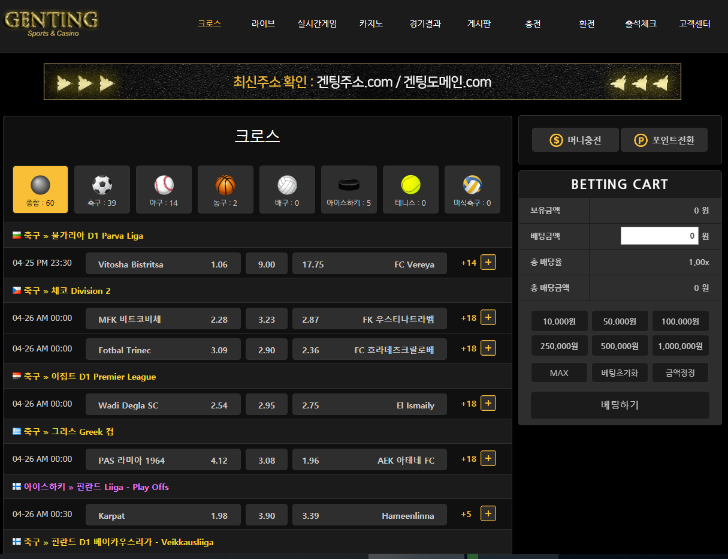
Task: Select the 9.00 draw odds
Action: [x=267, y=264]
